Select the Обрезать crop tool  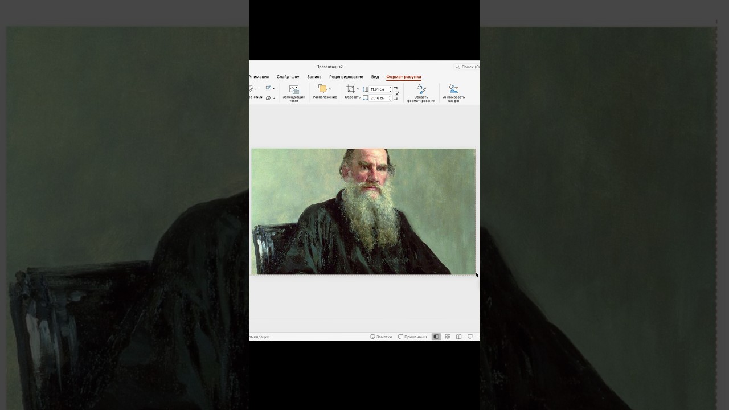coord(351,89)
